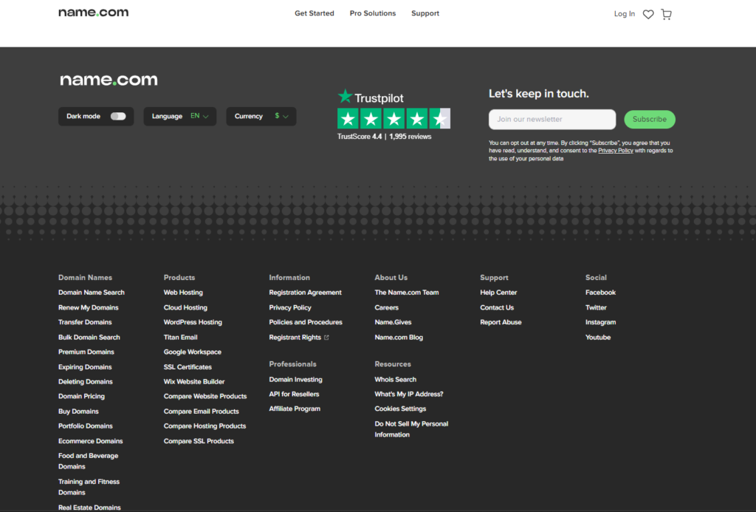Open the Pro Solutions menu
Image resolution: width=756 pixels, height=512 pixels.
pos(373,13)
